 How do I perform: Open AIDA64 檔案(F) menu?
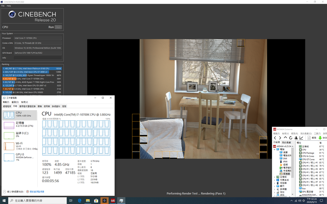pyautogui.click(x=276, y=134)
